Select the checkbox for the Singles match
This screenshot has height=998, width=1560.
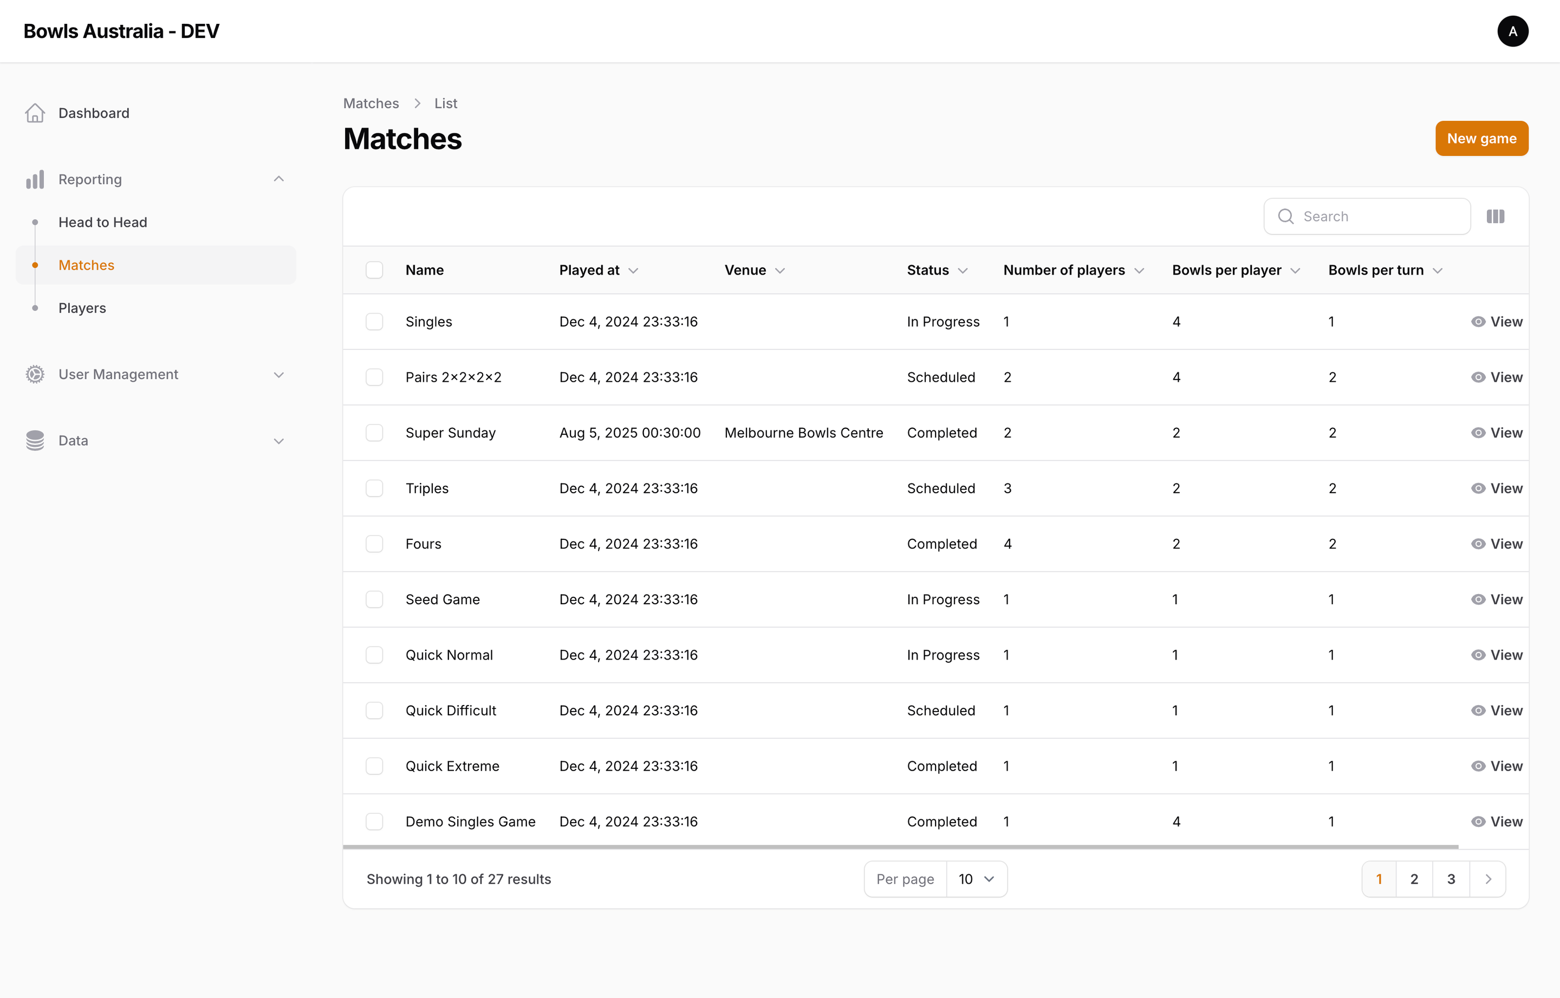375,321
